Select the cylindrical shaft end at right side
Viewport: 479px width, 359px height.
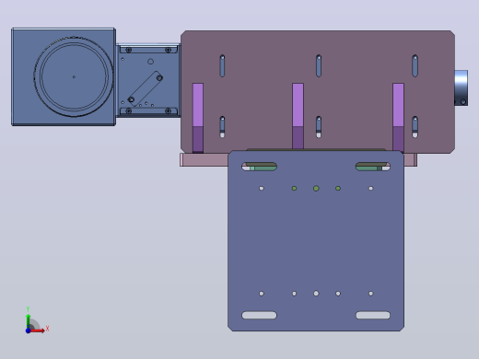(x=461, y=87)
